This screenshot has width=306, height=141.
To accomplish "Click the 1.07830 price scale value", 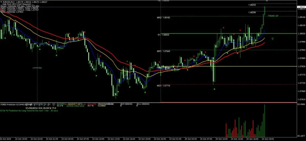I will tap(302, 66).
